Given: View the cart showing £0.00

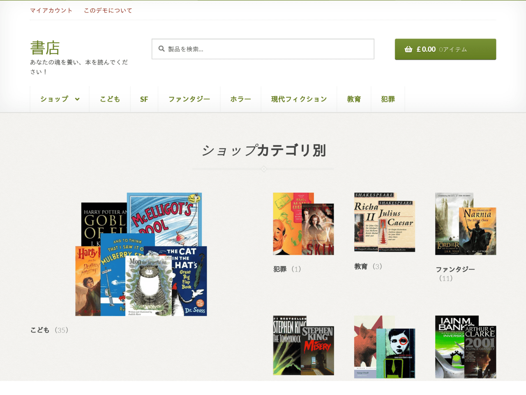Looking at the screenshot, I should [445, 49].
